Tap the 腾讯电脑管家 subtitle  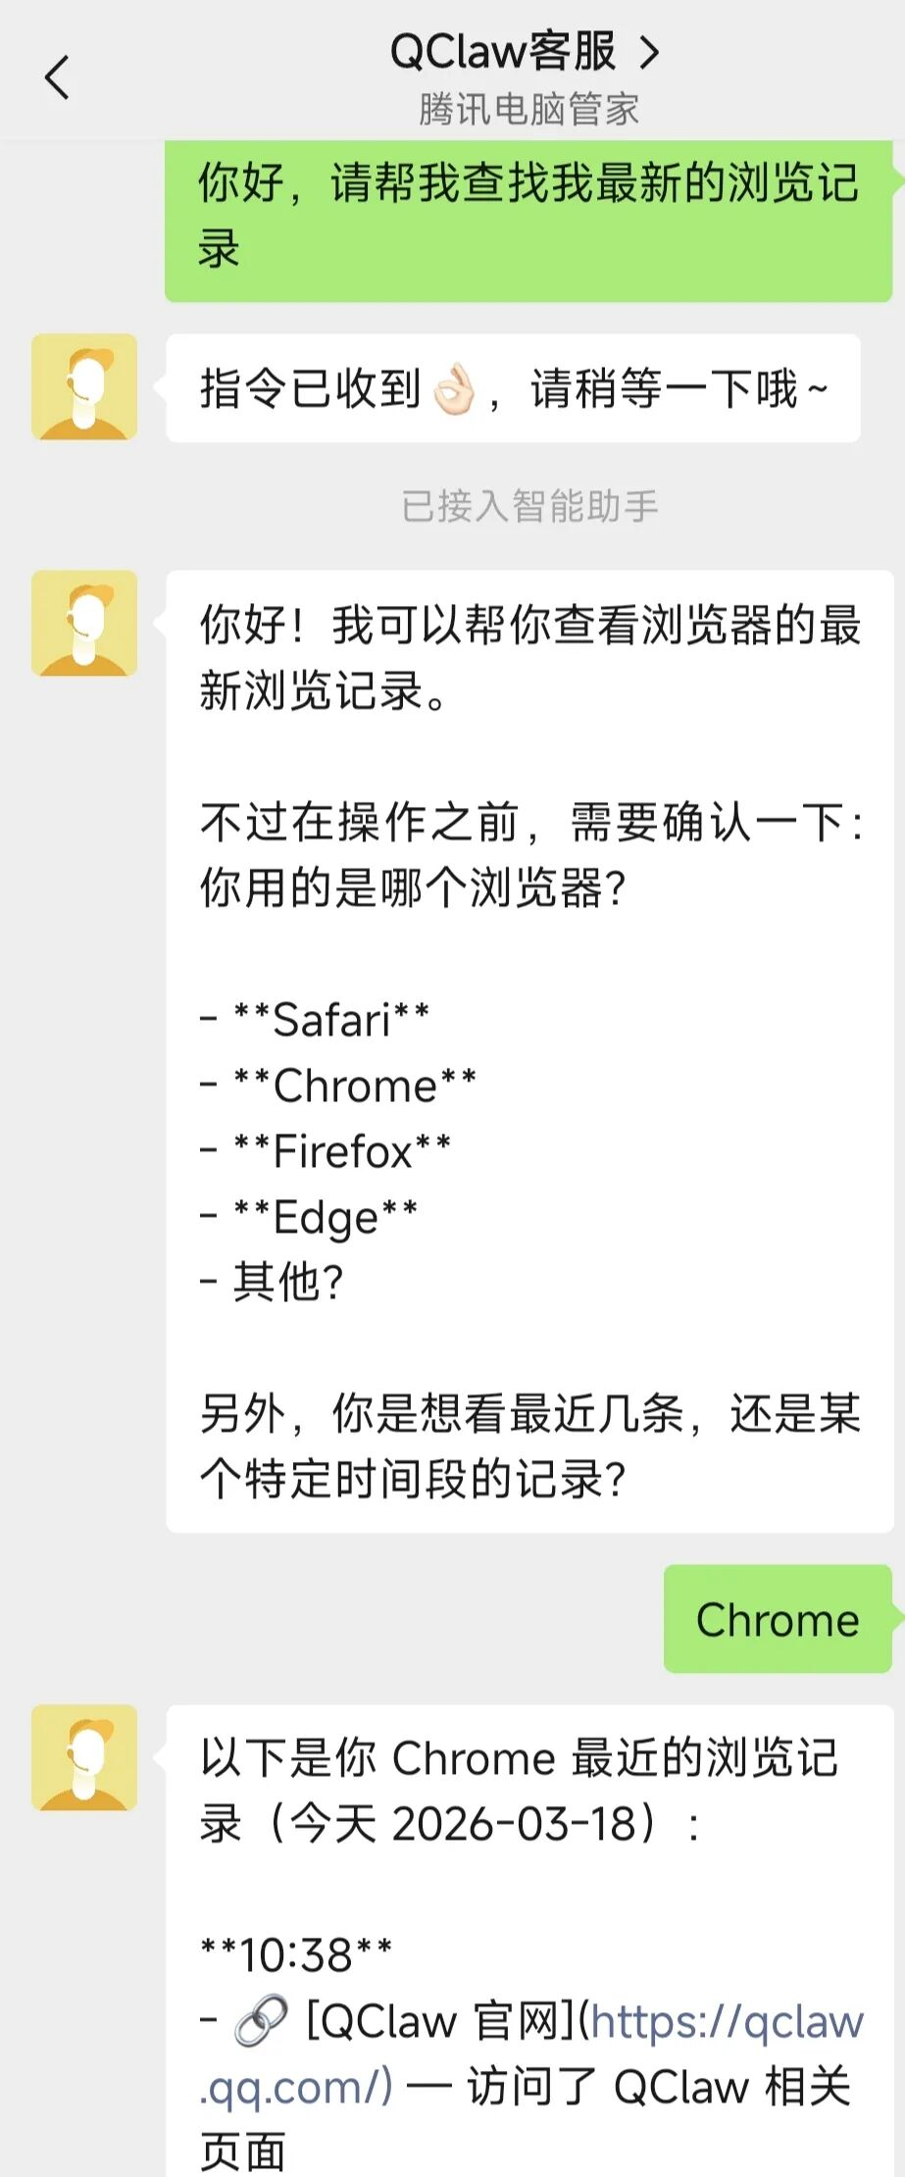(528, 109)
